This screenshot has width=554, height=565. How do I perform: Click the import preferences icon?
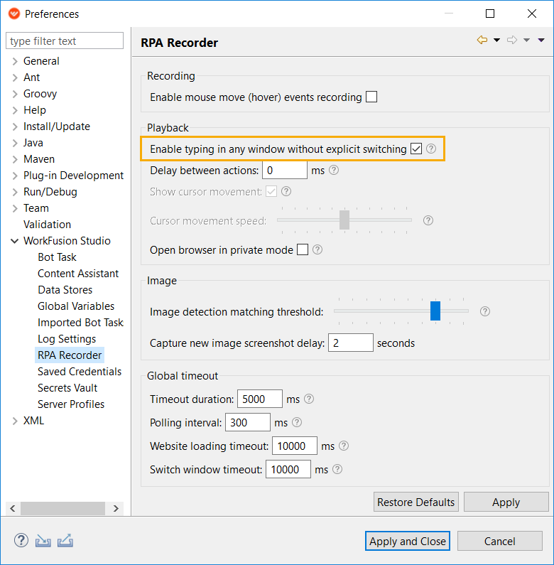pos(43,541)
